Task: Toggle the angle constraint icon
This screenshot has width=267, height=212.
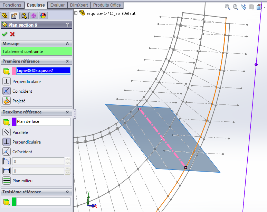Action: (x=7, y=161)
